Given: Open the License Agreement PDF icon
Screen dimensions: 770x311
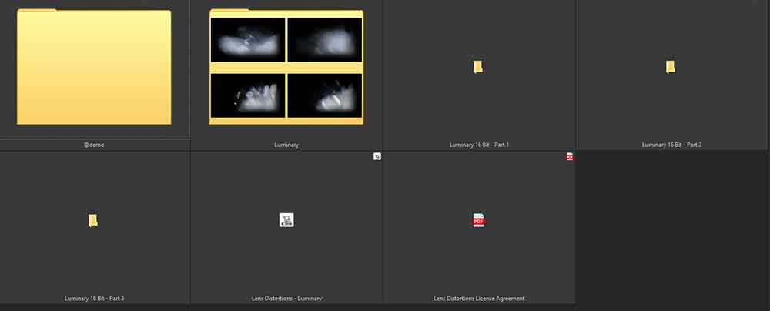Looking at the screenshot, I should coord(479,220).
